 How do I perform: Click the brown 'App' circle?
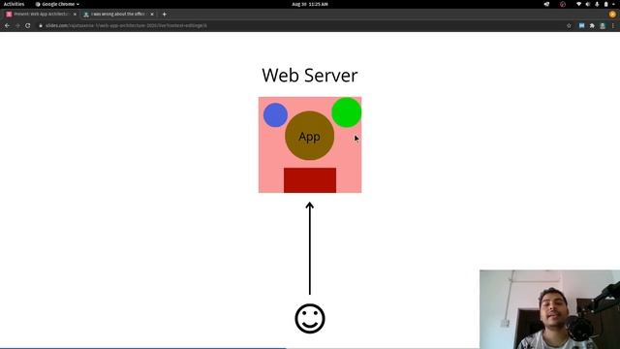click(x=310, y=136)
